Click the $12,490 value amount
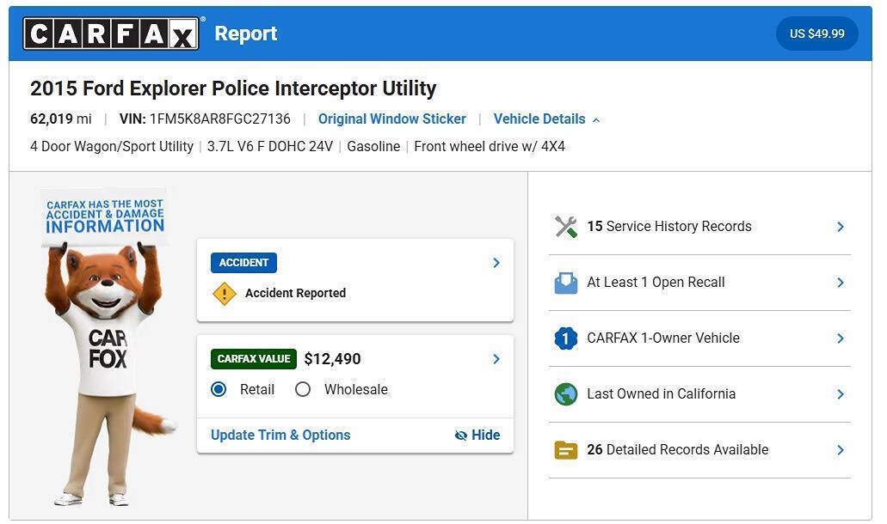The height and width of the screenshot is (524, 887). click(332, 359)
